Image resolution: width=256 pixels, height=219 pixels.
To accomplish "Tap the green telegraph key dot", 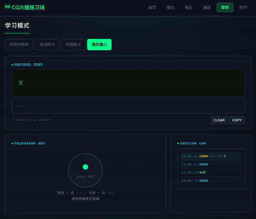I will tap(85, 167).
